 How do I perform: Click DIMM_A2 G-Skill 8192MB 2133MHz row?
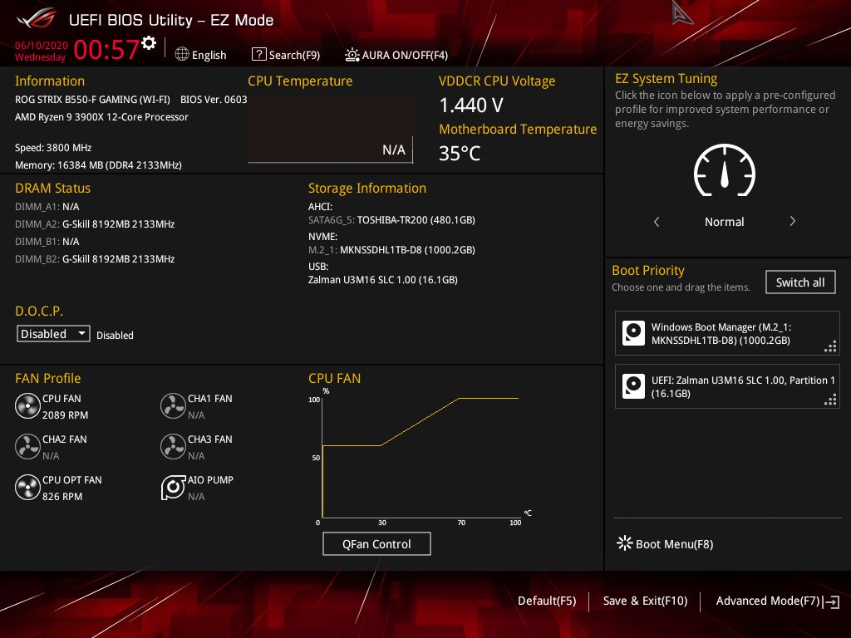tap(95, 224)
